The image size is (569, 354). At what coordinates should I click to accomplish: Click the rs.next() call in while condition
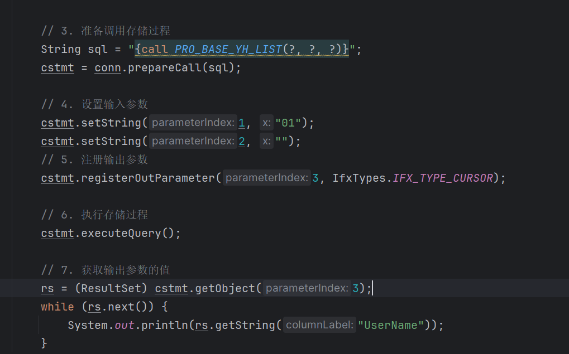[x=117, y=307]
